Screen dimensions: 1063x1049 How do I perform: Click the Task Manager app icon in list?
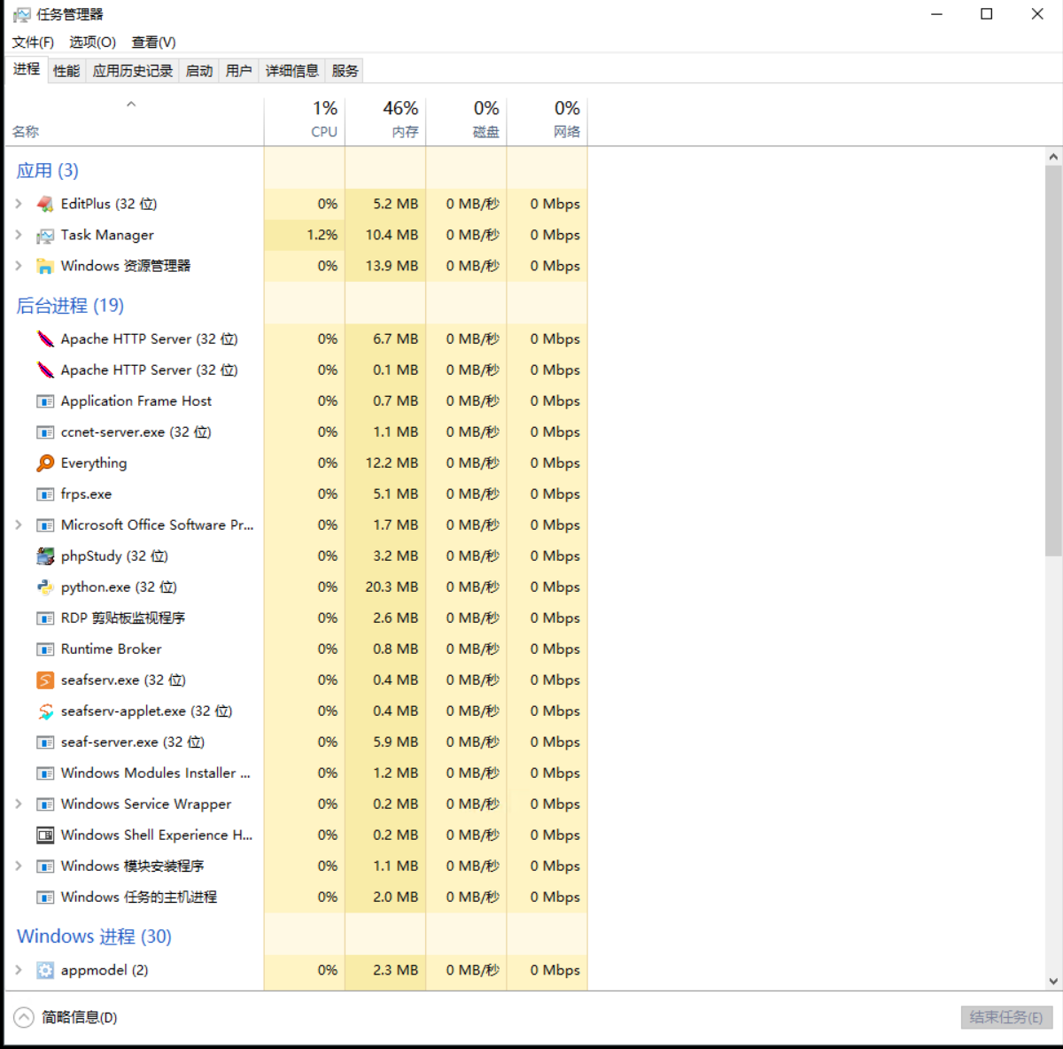[45, 236]
